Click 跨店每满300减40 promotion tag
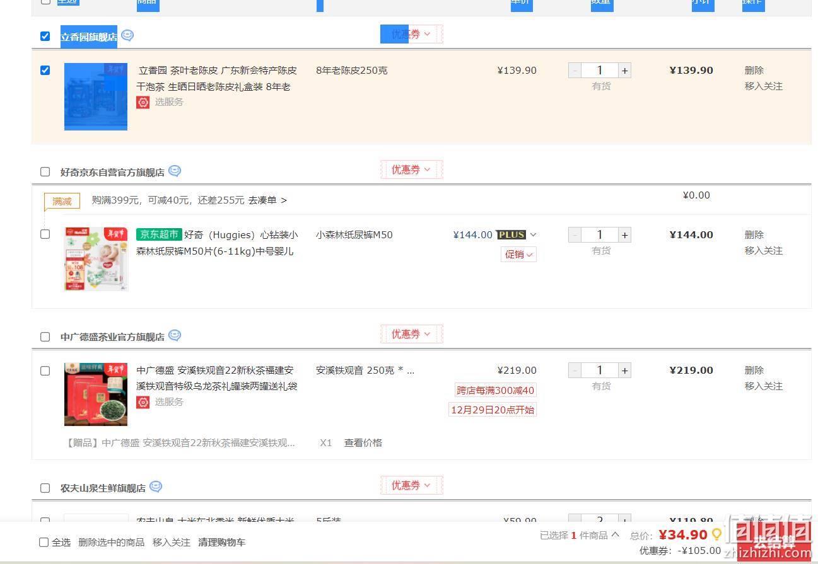The image size is (818, 564). [x=495, y=390]
